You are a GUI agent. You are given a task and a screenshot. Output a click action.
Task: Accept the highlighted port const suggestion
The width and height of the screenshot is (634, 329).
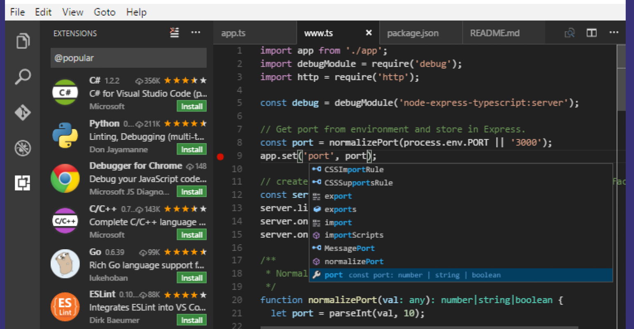[x=461, y=275]
